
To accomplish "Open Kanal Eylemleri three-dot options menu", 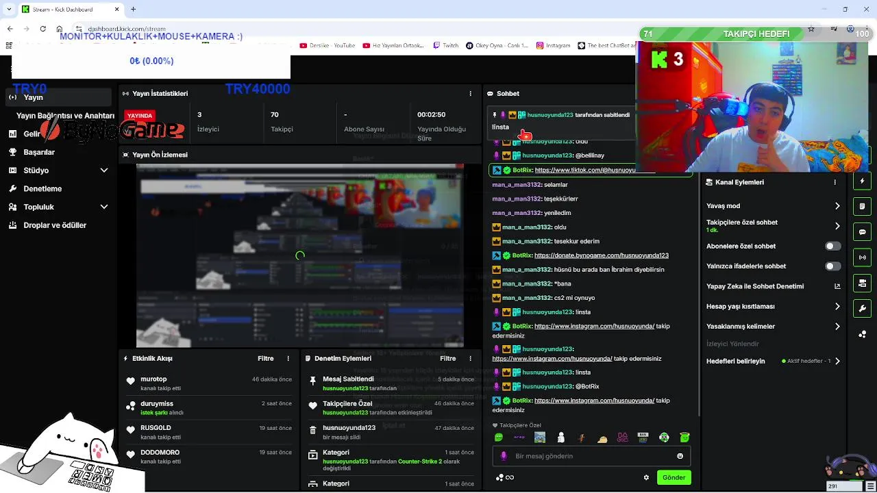I will pos(835,182).
